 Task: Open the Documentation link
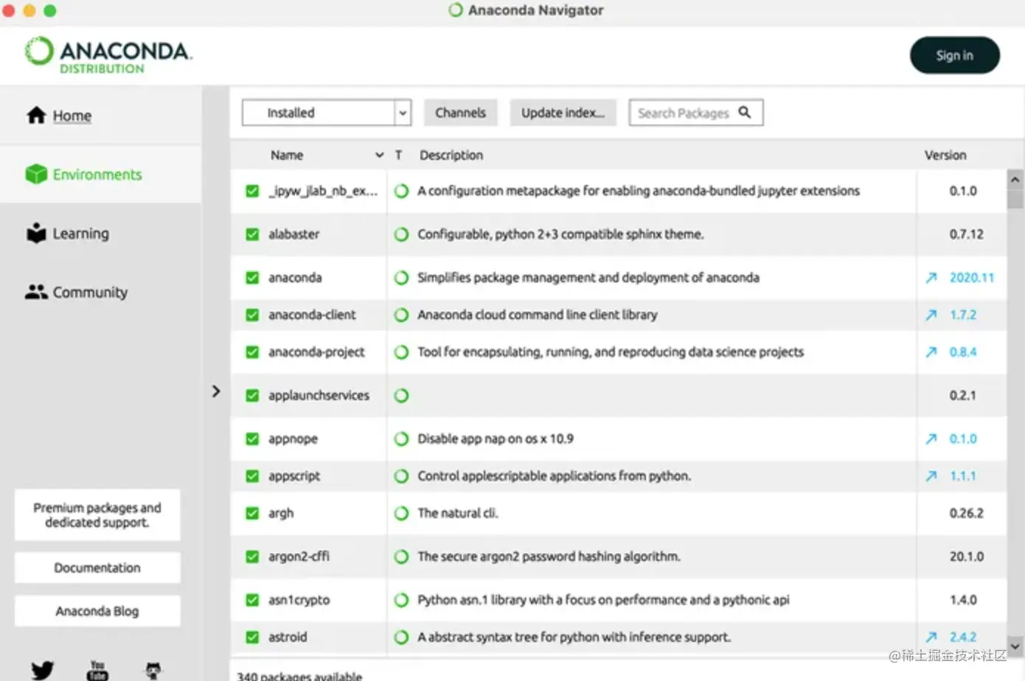click(97, 568)
